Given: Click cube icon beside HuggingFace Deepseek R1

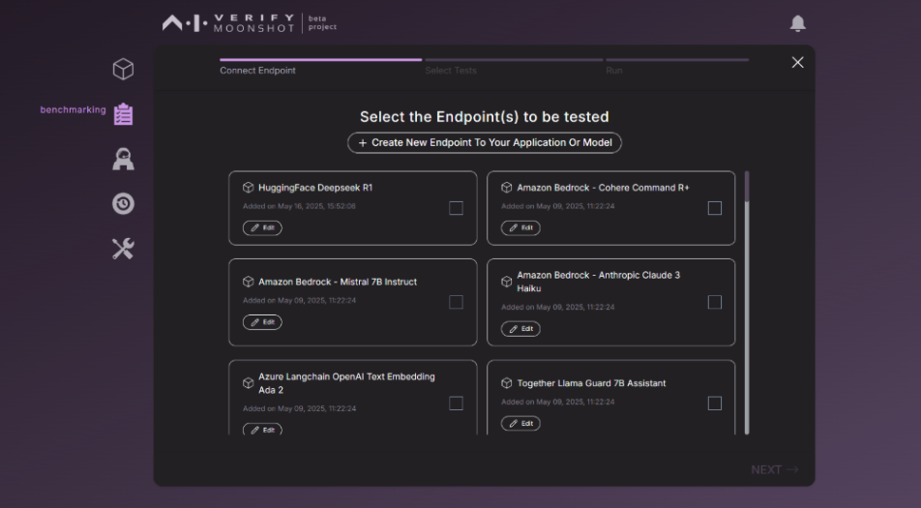Looking at the screenshot, I should pos(248,188).
